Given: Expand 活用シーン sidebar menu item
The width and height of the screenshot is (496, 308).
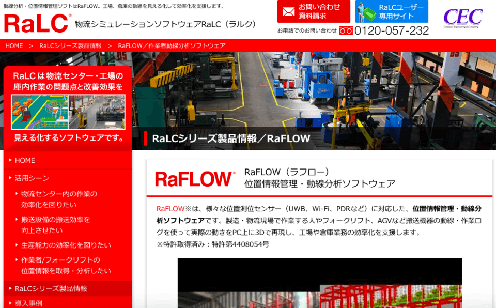Looking at the screenshot, I should (x=32, y=178).
